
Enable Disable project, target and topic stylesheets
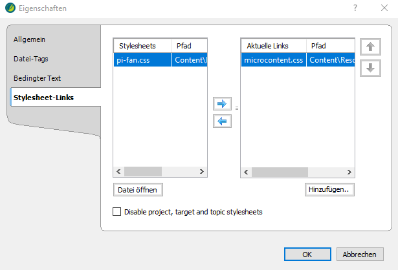[x=117, y=211]
